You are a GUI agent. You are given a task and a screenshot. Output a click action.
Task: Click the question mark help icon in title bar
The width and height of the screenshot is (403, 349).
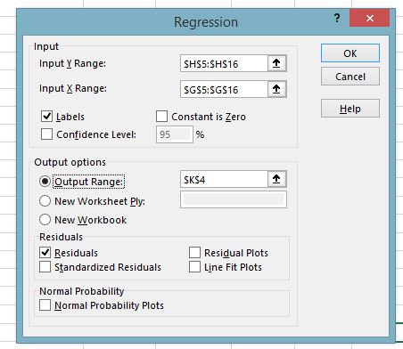(337, 19)
